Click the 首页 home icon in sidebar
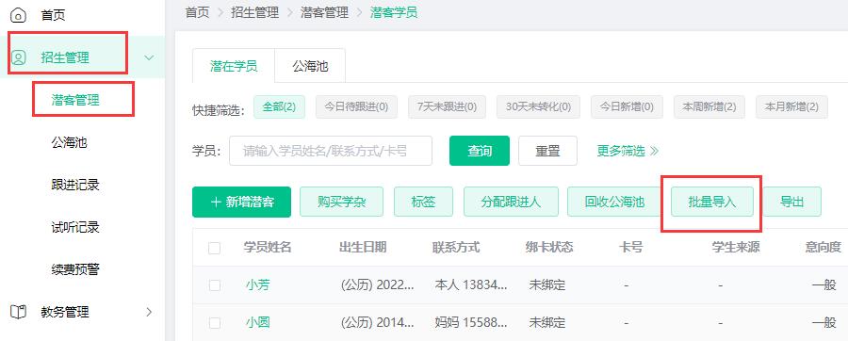The width and height of the screenshot is (848, 341). coord(19,15)
